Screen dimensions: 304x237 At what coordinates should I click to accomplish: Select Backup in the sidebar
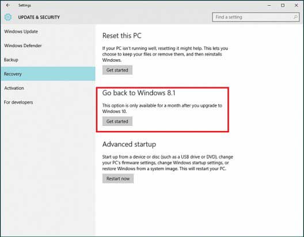click(x=11, y=60)
